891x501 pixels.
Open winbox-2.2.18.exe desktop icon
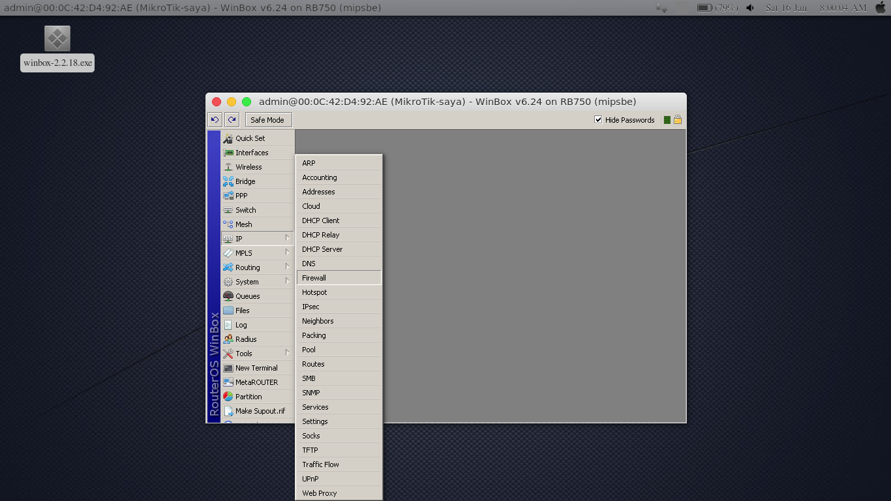coord(57,48)
